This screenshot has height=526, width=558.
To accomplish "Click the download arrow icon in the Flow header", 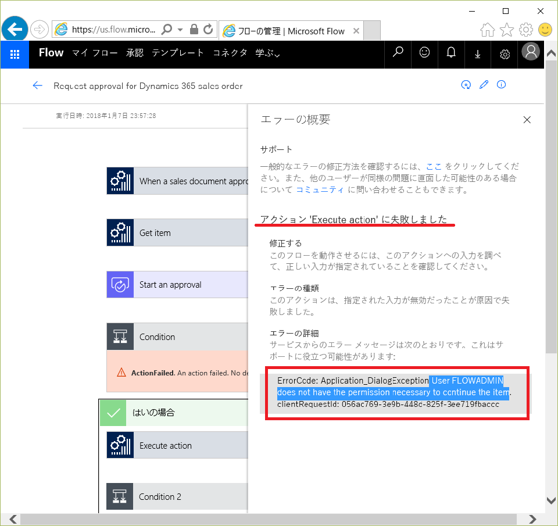I will [478, 54].
